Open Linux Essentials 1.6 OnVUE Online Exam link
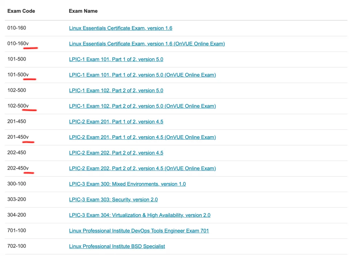Screen dimensions: 352x256 147,44
